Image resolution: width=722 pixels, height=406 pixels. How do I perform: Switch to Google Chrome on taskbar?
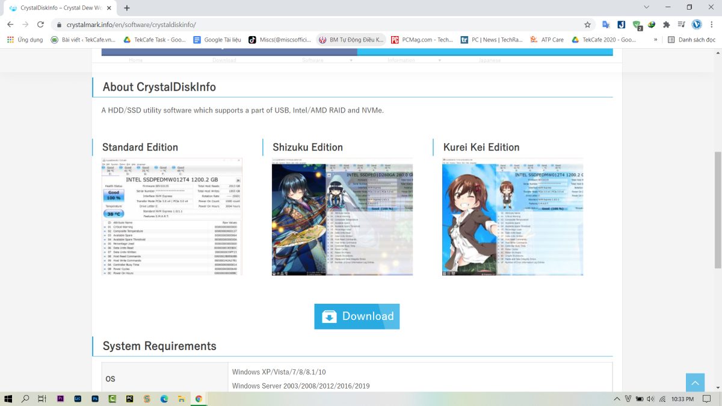pyautogui.click(x=199, y=399)
